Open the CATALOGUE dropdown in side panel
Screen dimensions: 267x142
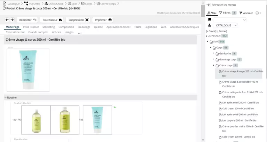[x=226, y=25]
